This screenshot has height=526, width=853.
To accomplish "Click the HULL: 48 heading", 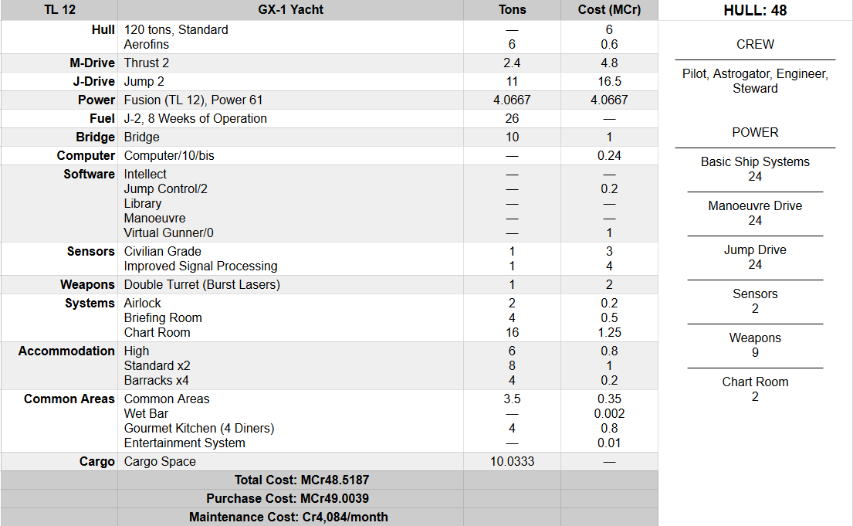I will tap(755, 11).
